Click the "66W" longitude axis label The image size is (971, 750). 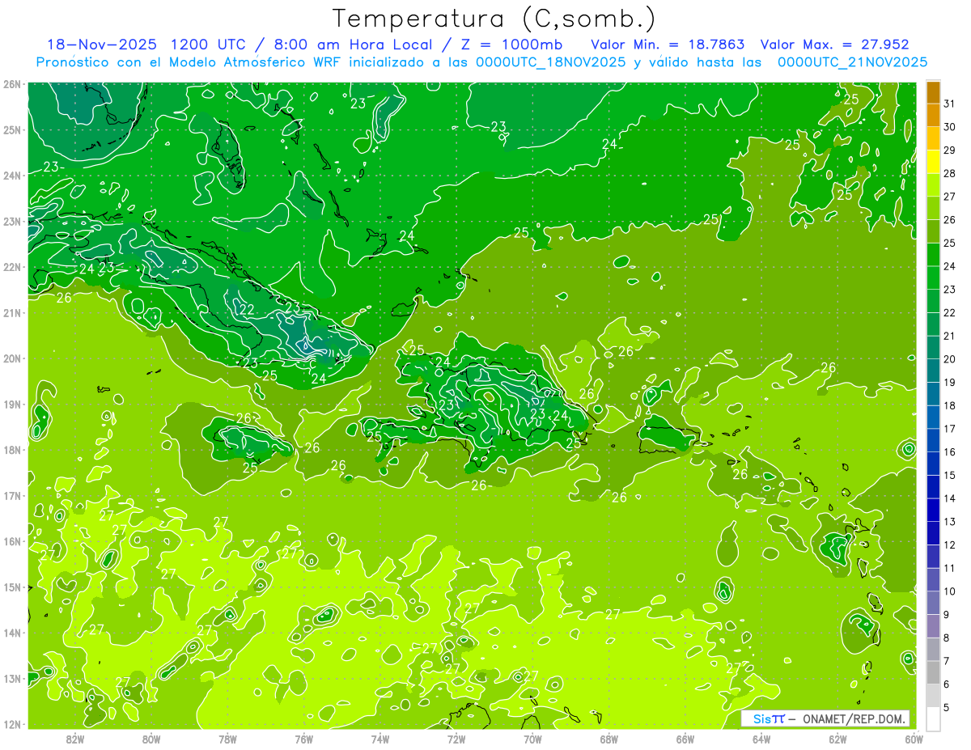pos(685,739)
